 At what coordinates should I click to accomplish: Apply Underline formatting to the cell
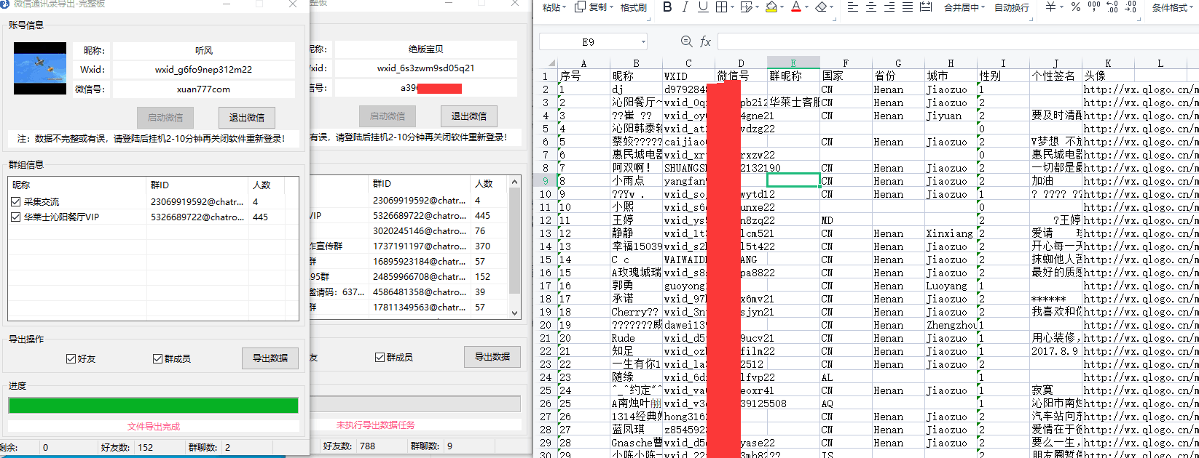703,7
